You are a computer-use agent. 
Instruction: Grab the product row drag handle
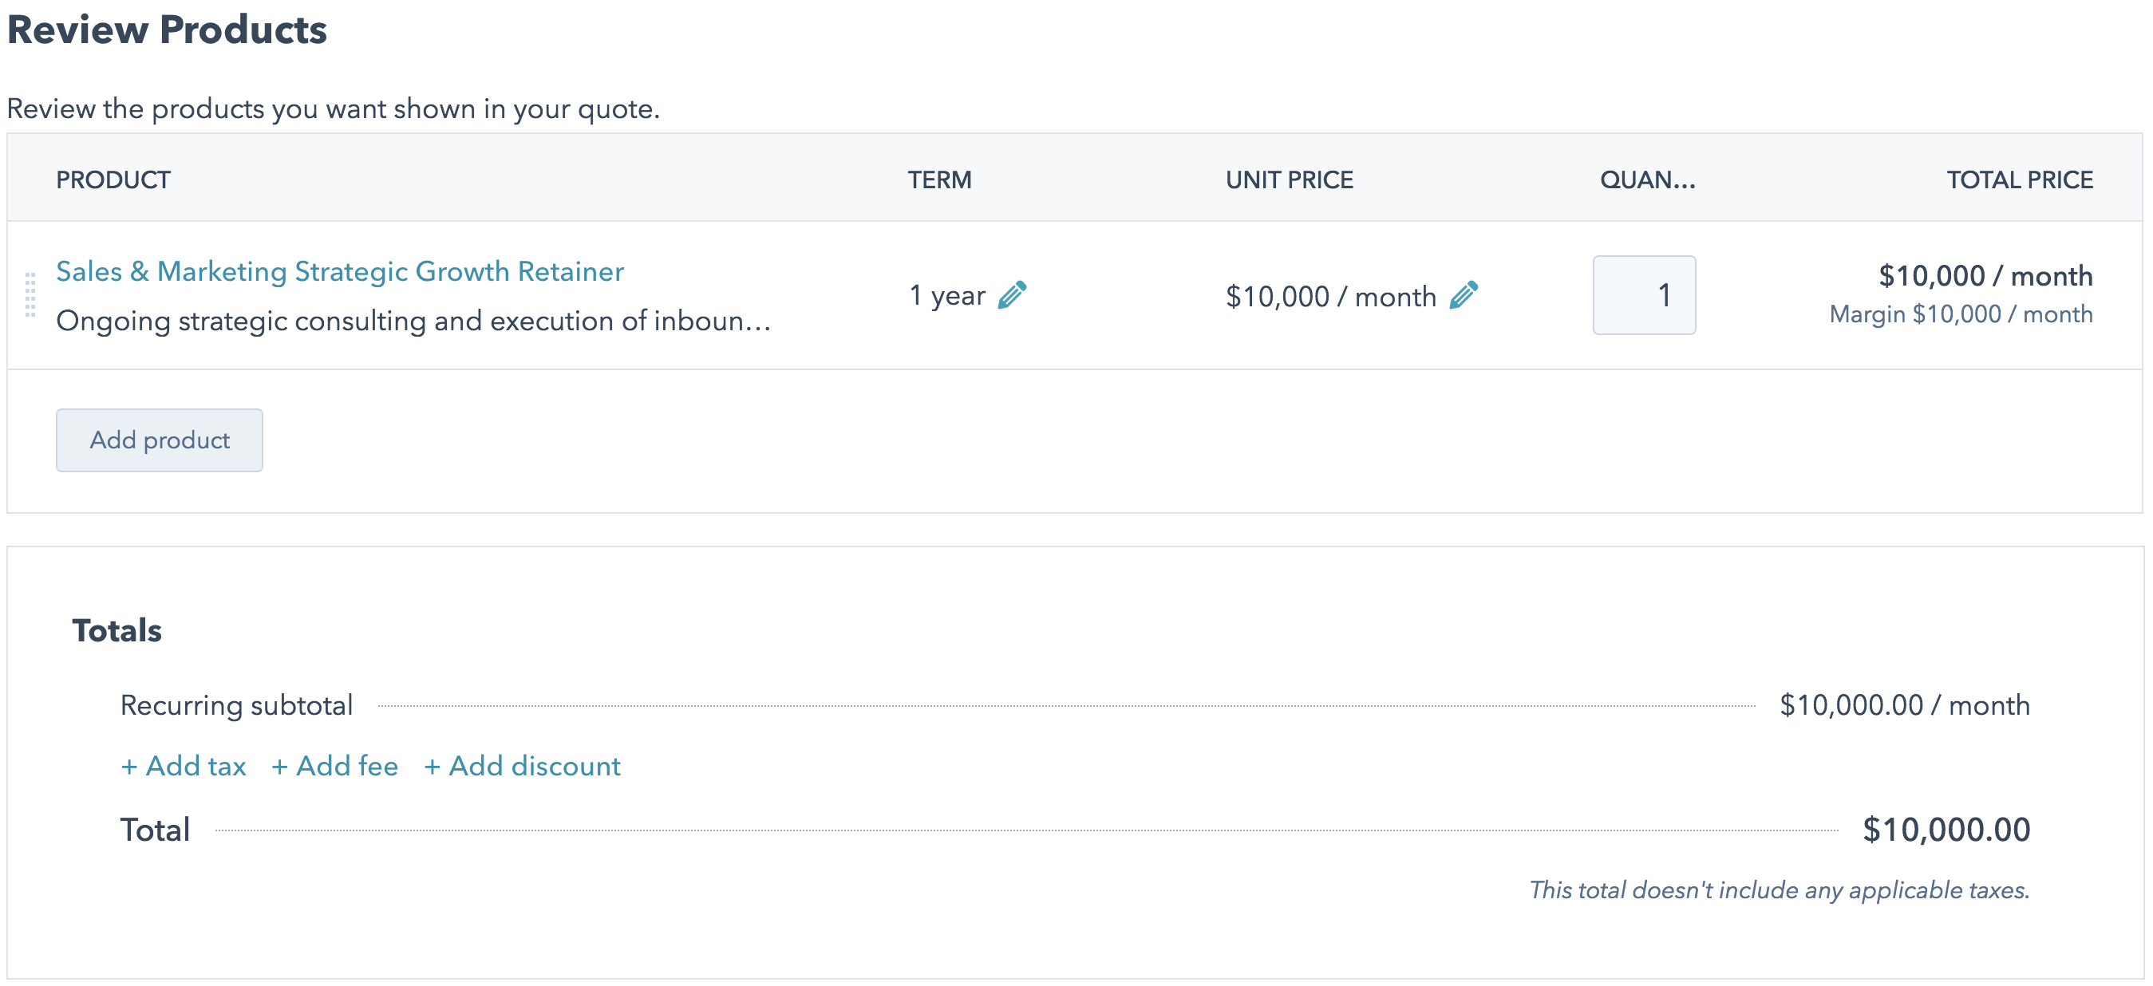[30, 295]
